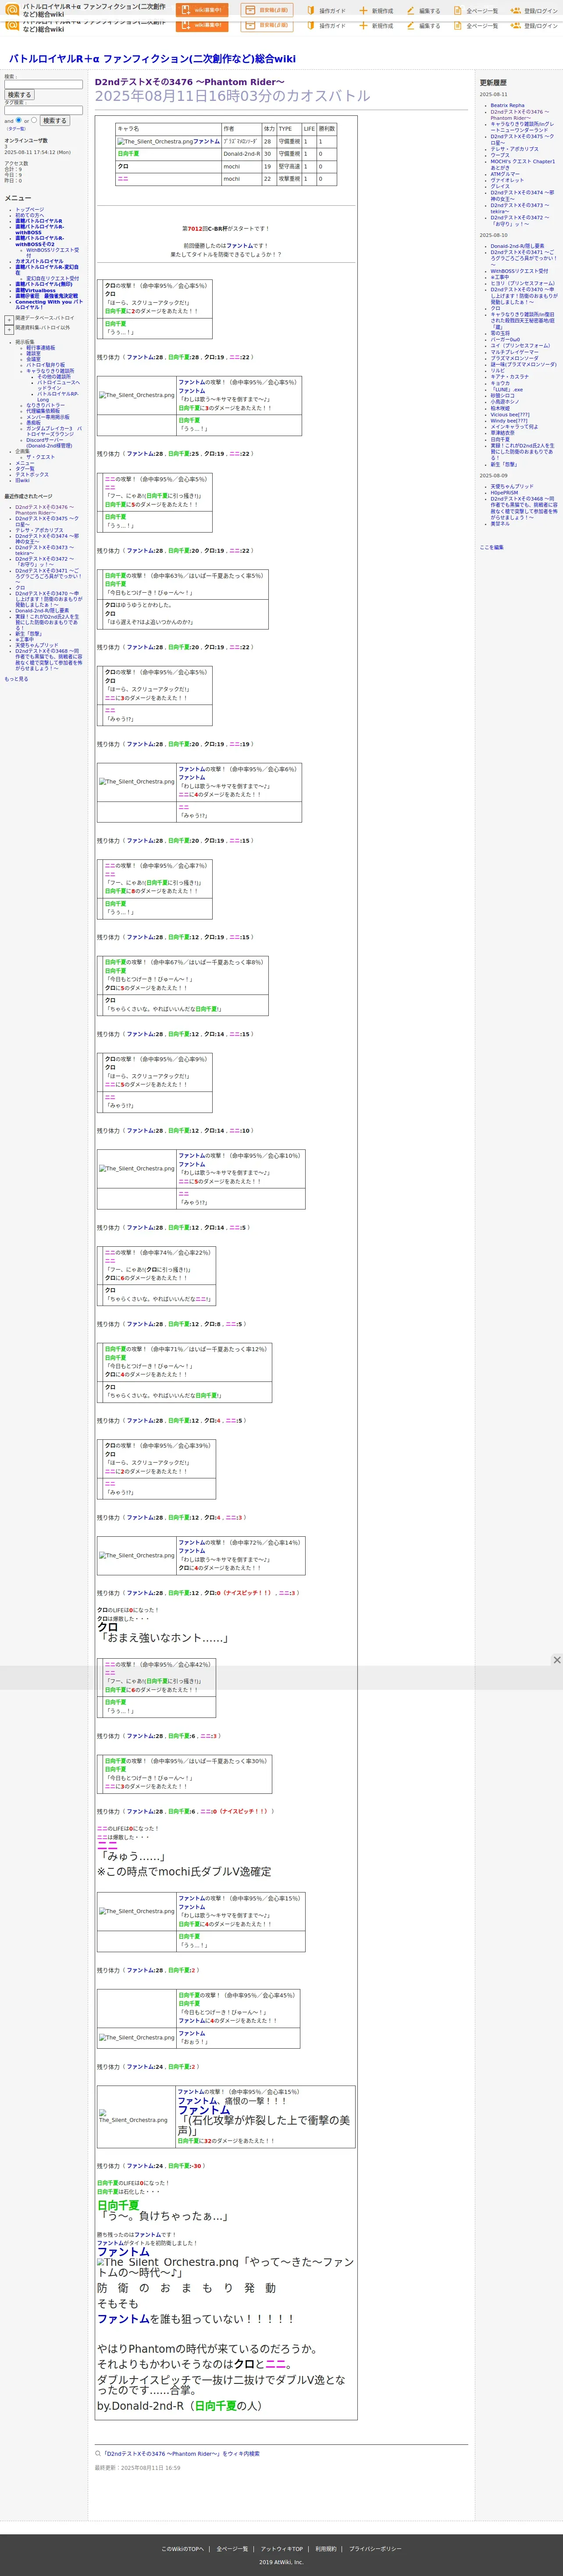Open 直轄バトルロイヤル(無印) menu link

(x=43, y=284)
